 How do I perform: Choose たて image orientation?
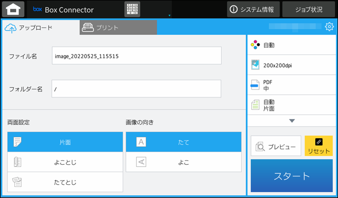click(184, 142)
